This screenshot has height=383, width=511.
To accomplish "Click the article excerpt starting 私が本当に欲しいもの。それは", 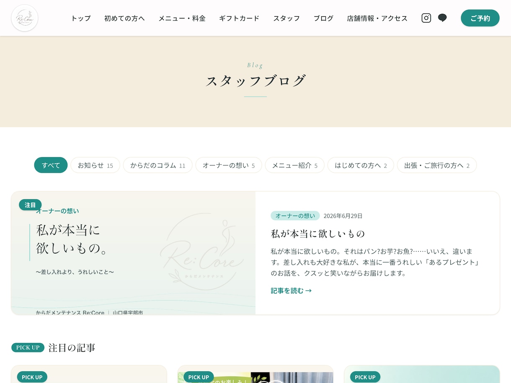I will pyautogui.click(x=375, y=262).
